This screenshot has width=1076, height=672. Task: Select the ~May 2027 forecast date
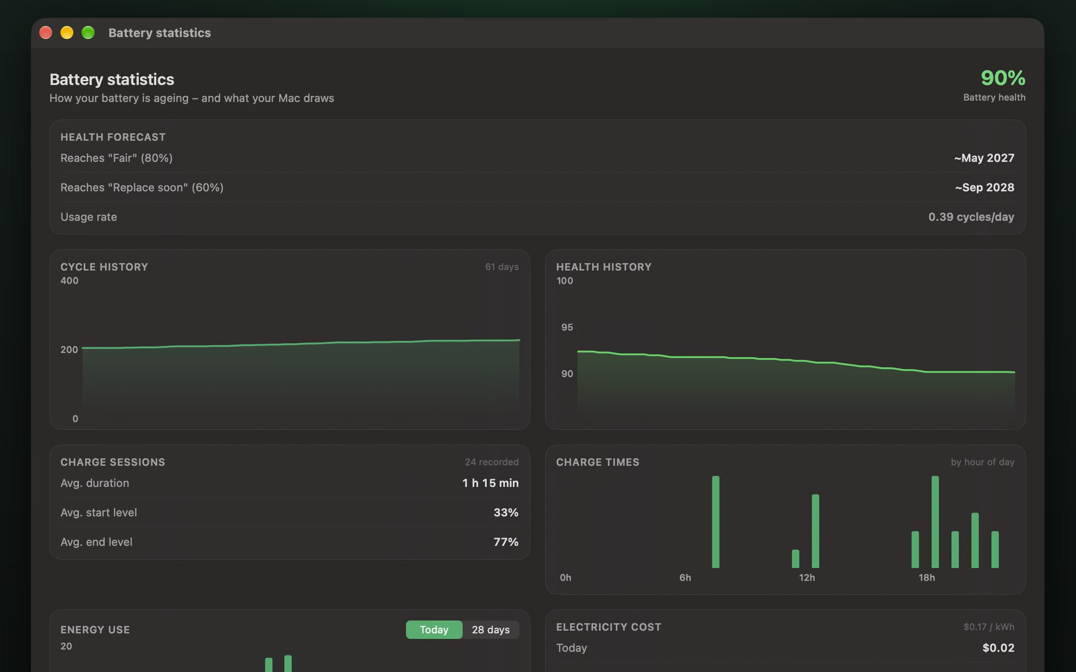click(x=984, y=158)
